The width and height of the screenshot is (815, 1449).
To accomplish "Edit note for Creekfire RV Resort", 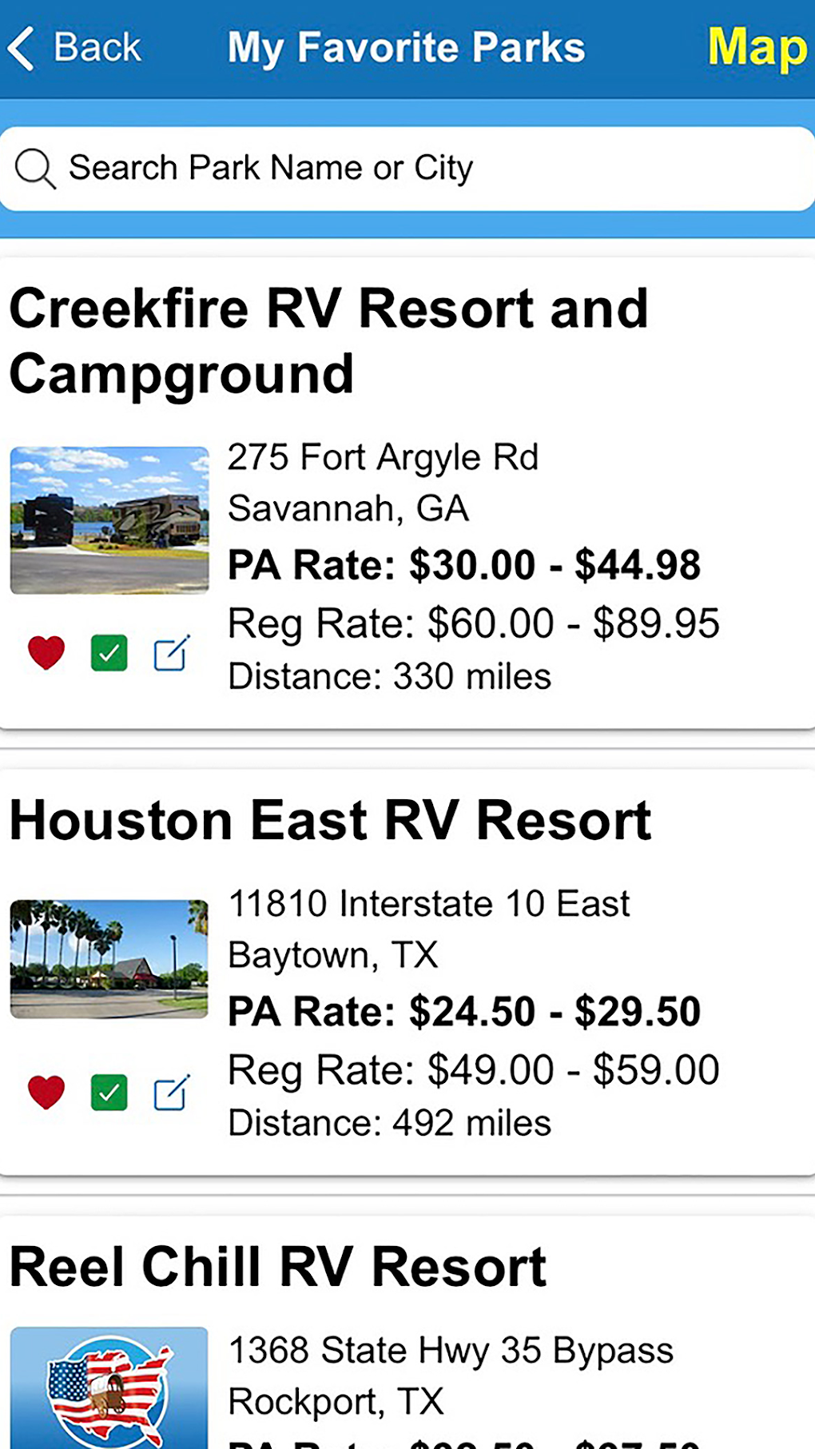I will tap(172, 652).
